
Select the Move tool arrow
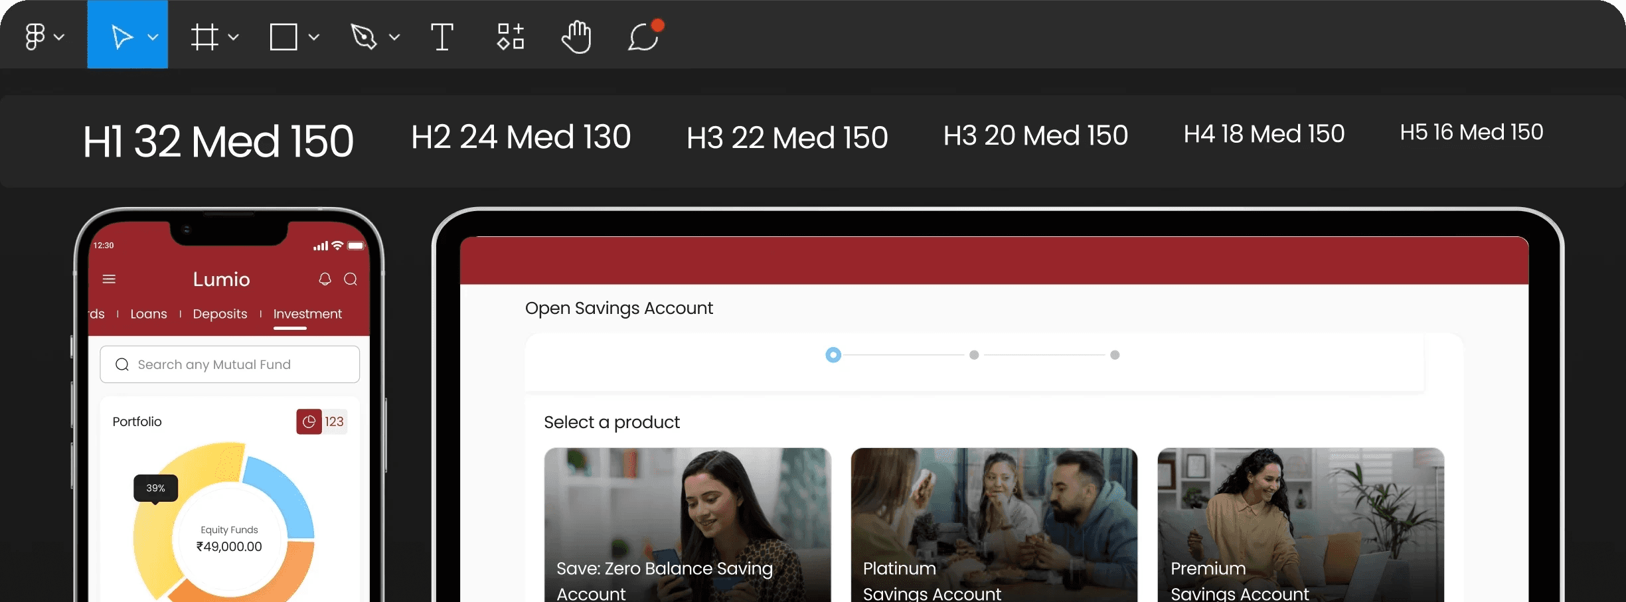tap(122, 37)
